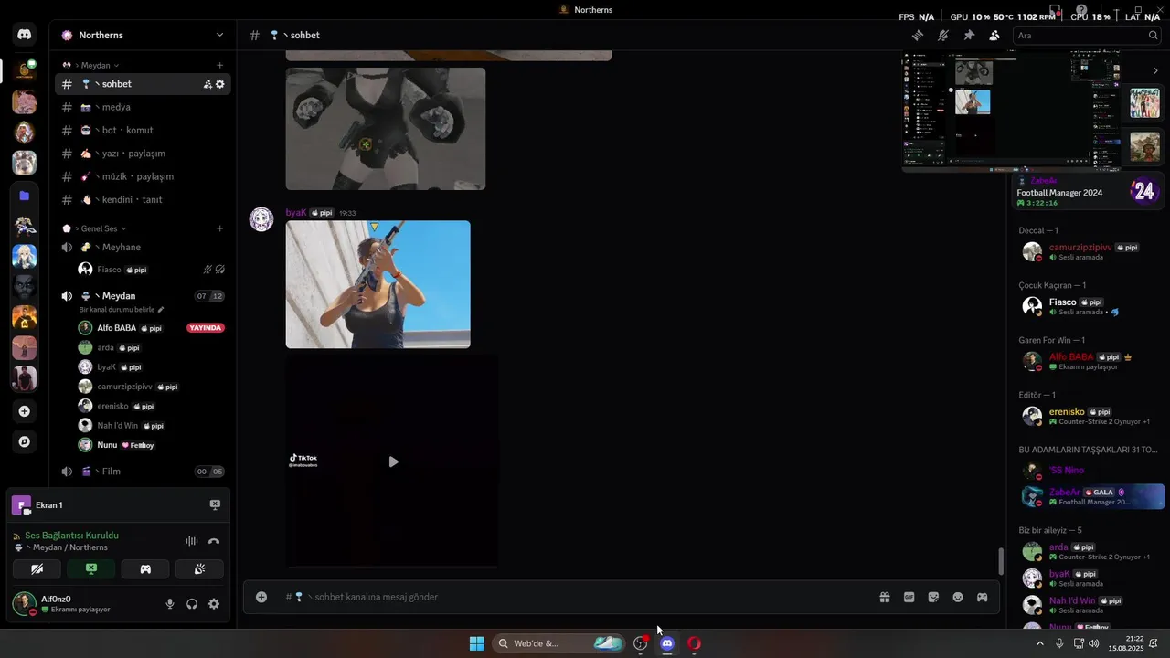
Task: Show pinned messages
Action: pyautogui.click(x=969, y=36)
